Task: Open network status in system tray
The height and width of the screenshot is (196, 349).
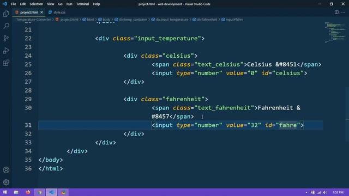Action: (319, 192)
